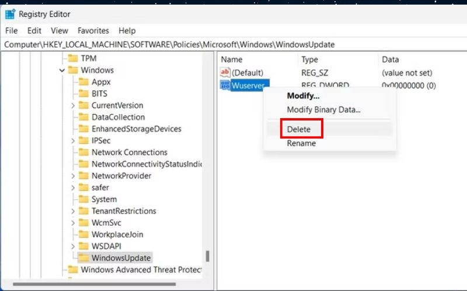
Task: Select the (Default) value name
Action: tap(248, 73)
